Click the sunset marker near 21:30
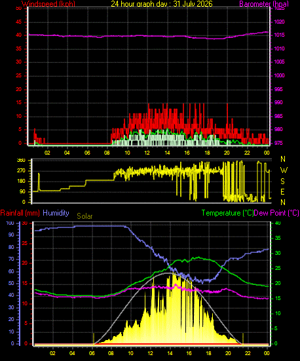The width and height of the screenshot is (300, 361). 243,339
